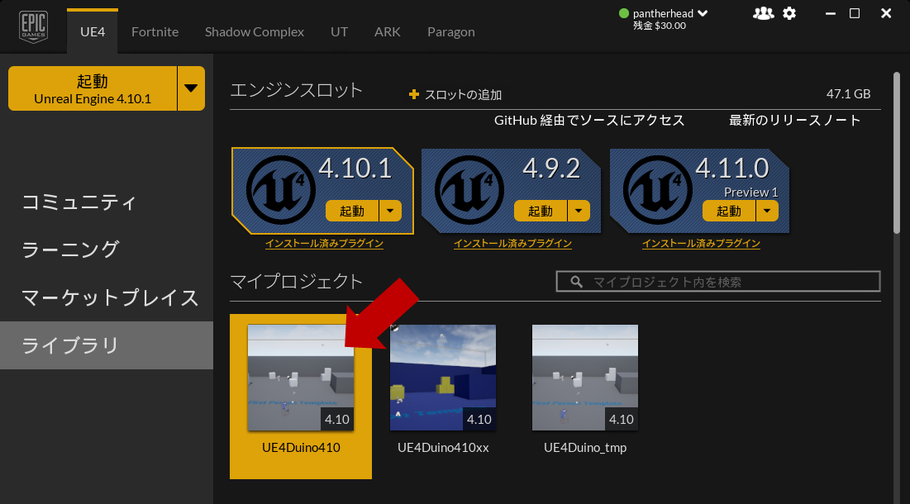The image size is (910, 504).
Task: Click the 4.10 badge on UE4Duino_tmp
Action: [622, 419]
